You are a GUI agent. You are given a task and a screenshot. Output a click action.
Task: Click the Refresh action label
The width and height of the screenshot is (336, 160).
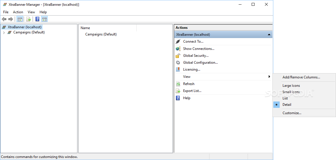click(189, 84)
